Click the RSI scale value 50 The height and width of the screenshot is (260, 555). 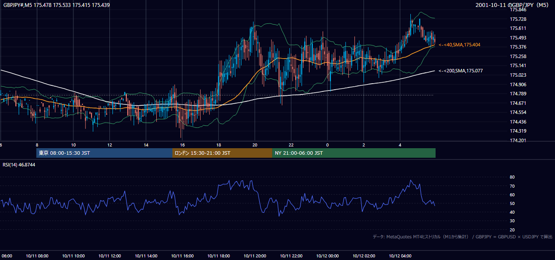pyautogui.click(x=512, y=203)
